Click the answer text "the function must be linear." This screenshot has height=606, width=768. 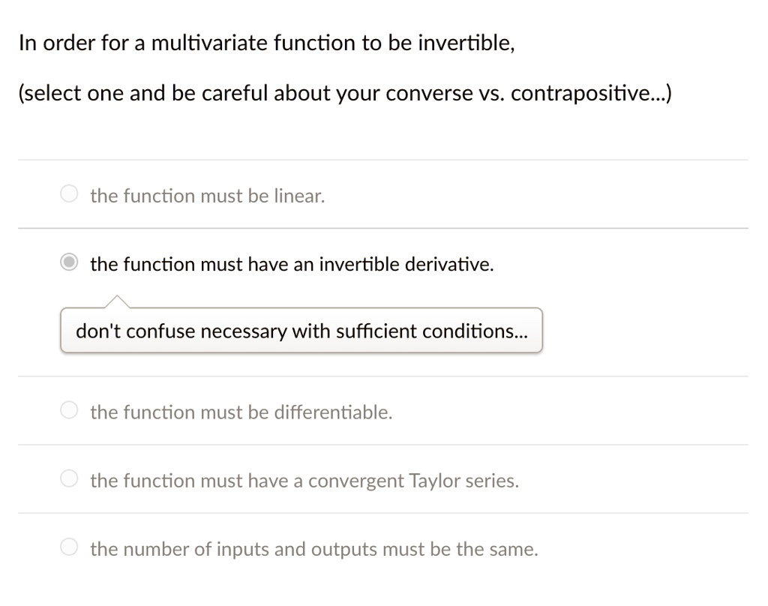pyautogui.click(x=208, y=196)
